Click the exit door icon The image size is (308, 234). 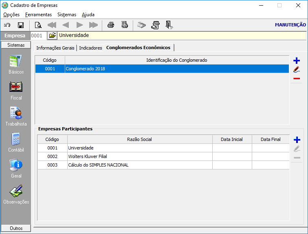coord(169,25)
